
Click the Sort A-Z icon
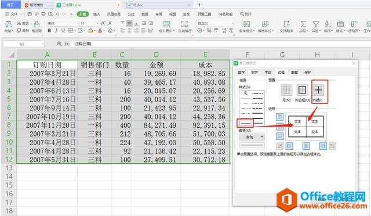328,24
